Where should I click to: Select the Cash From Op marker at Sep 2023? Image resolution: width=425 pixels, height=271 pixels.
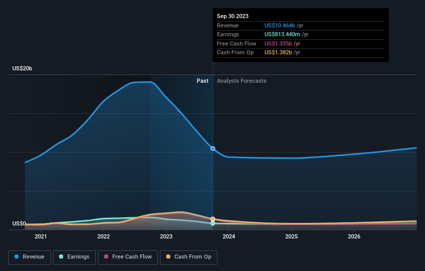[213, 219]
